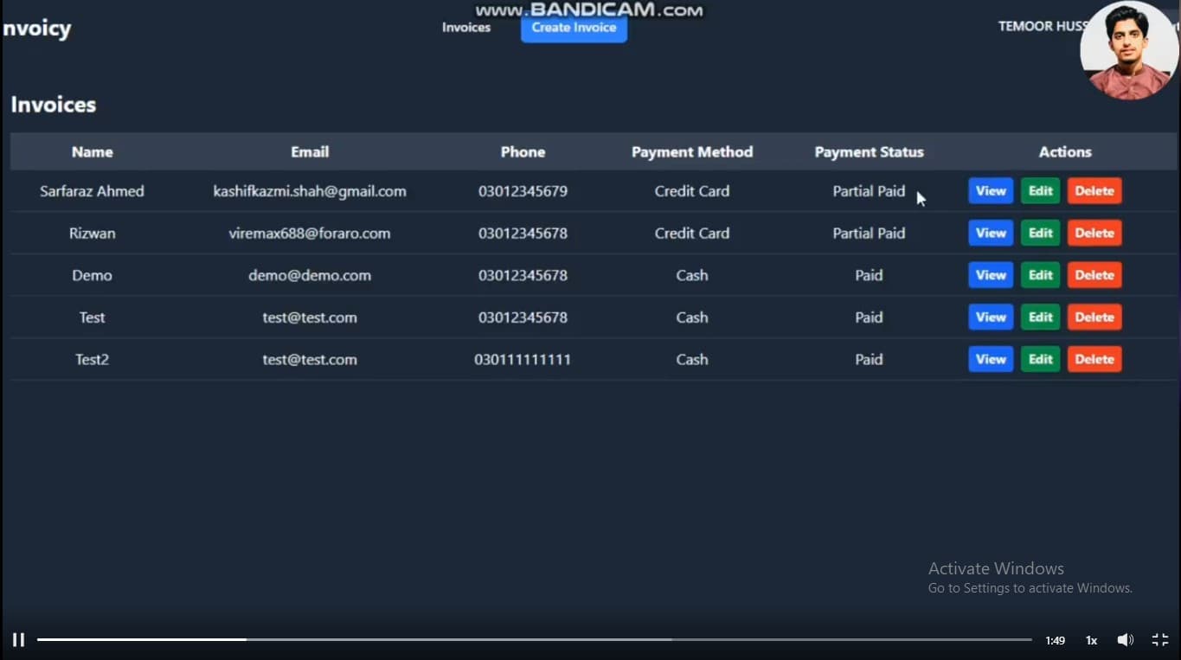This screenshot has height=660, width=1181.
Task: Edit the Demo invoice
Action: (x=1040, y=275)
